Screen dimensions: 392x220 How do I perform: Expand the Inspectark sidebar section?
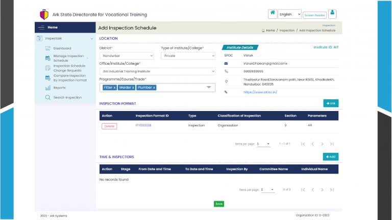click(91, 39)
